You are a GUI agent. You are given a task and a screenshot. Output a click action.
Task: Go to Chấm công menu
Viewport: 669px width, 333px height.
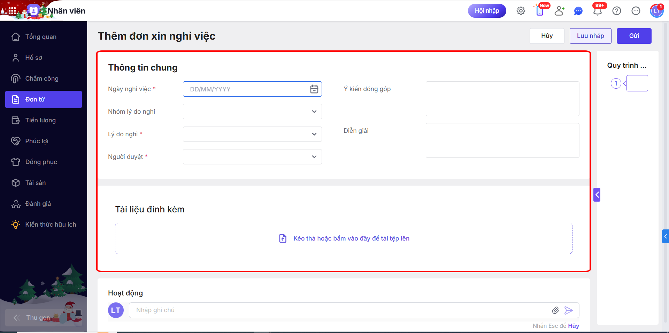point(41,79)
